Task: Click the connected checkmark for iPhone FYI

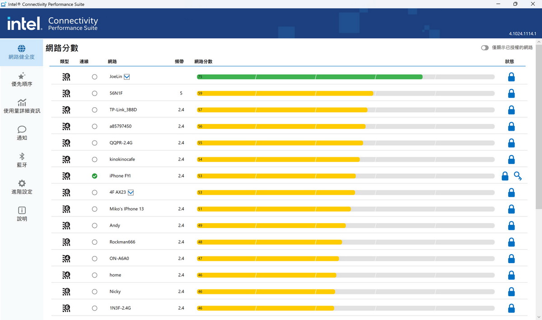Action: click(x=94, y=176)
